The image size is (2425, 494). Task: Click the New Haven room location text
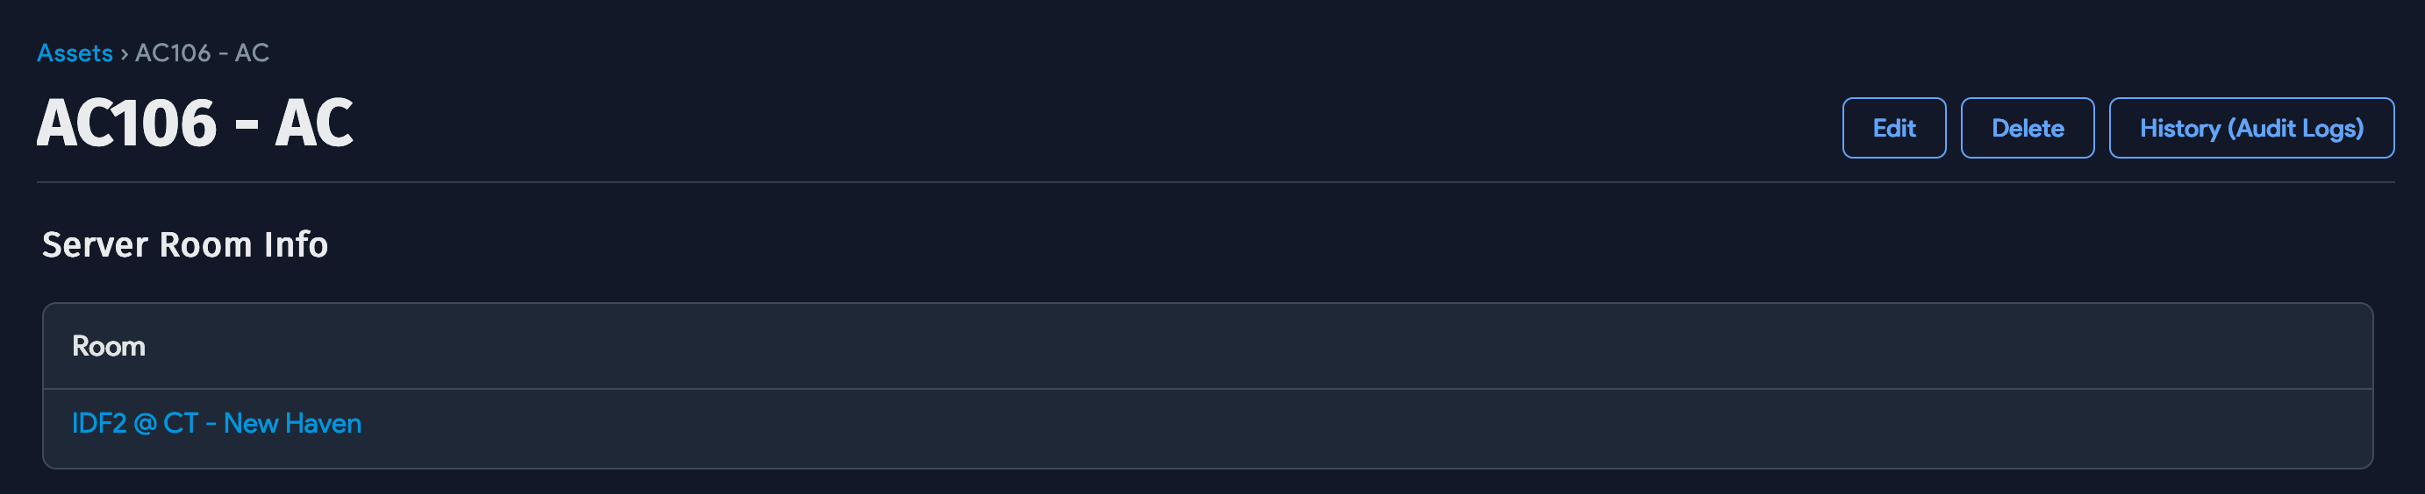[292, 424]
